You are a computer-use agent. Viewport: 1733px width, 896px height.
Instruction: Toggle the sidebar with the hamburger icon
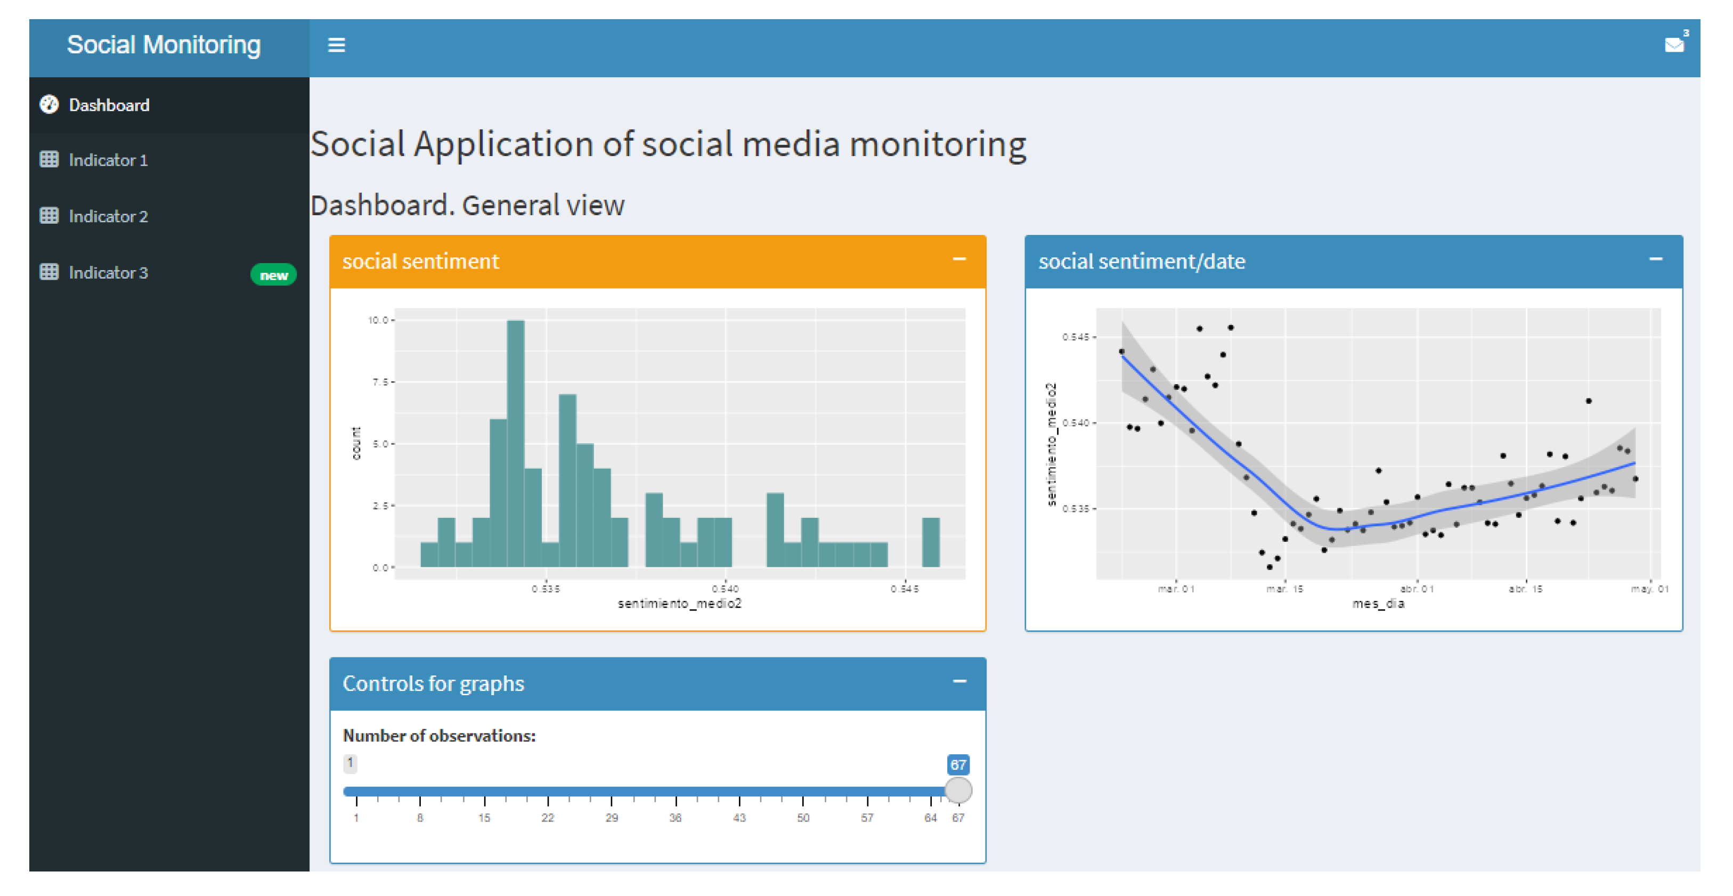coord(336,45)
